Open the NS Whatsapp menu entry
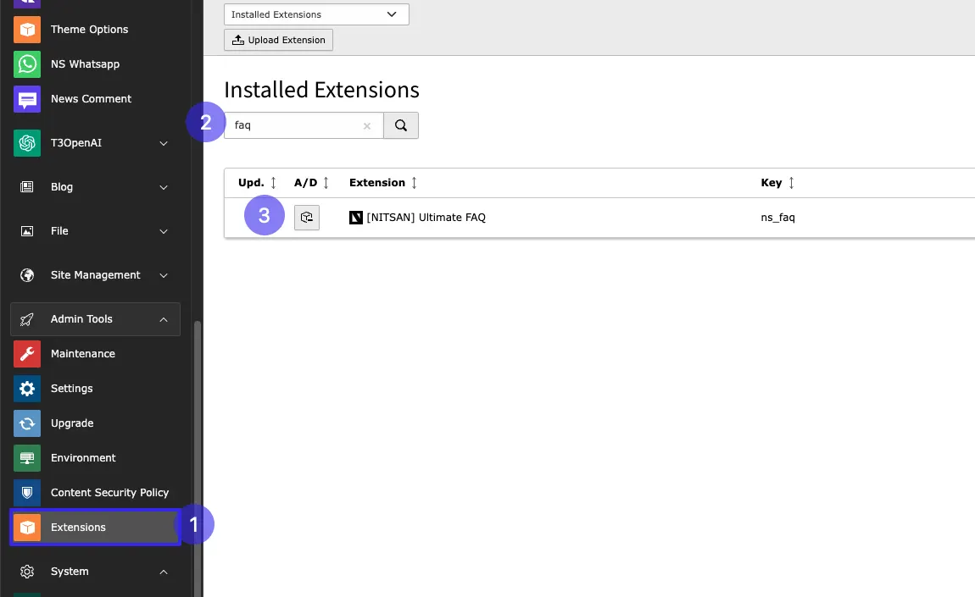 tap(85, 64)
